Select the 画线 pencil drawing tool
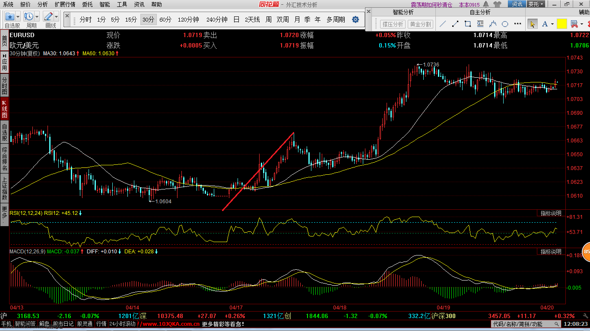 pos(48,17)
